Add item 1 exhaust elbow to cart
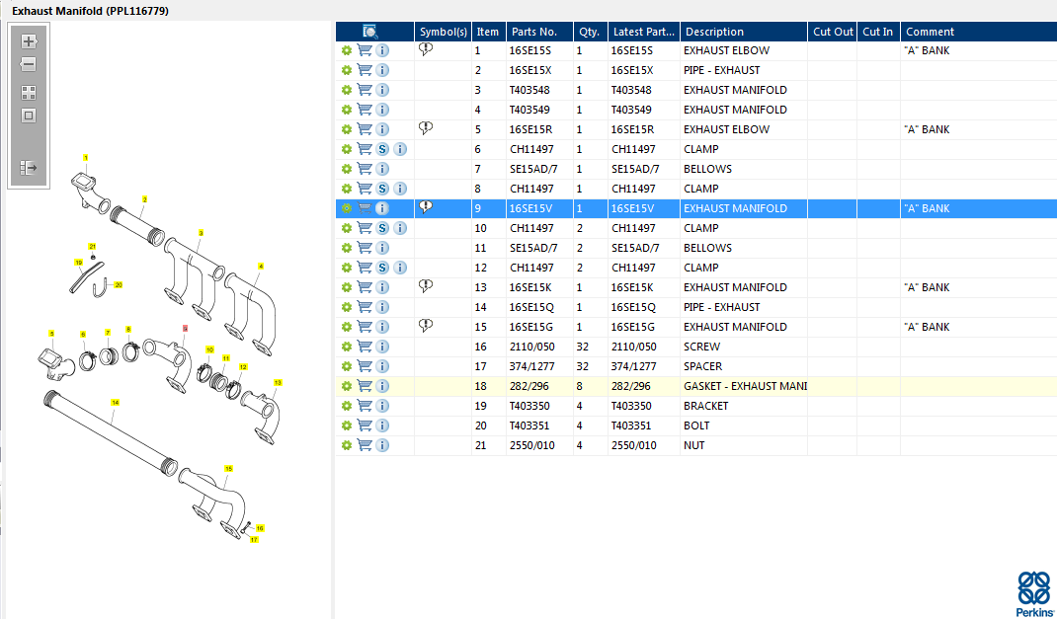1057x619 pixels. click(x=365, y=50)
